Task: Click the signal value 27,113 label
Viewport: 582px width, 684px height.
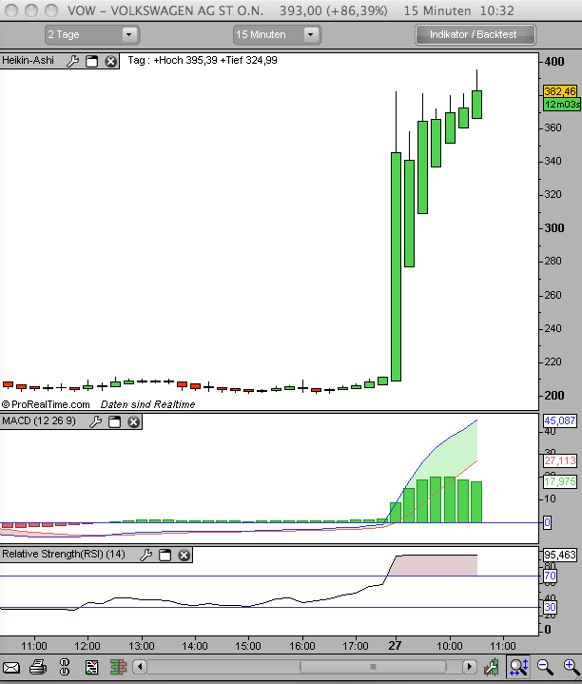Action: click(x=560, y=460)
